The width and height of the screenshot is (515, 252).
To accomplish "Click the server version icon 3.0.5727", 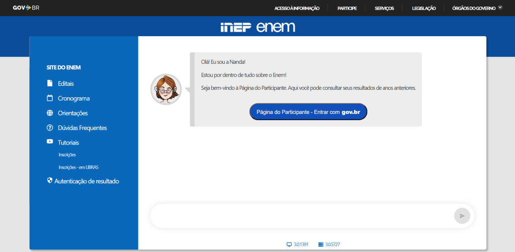I will [320, 244].
